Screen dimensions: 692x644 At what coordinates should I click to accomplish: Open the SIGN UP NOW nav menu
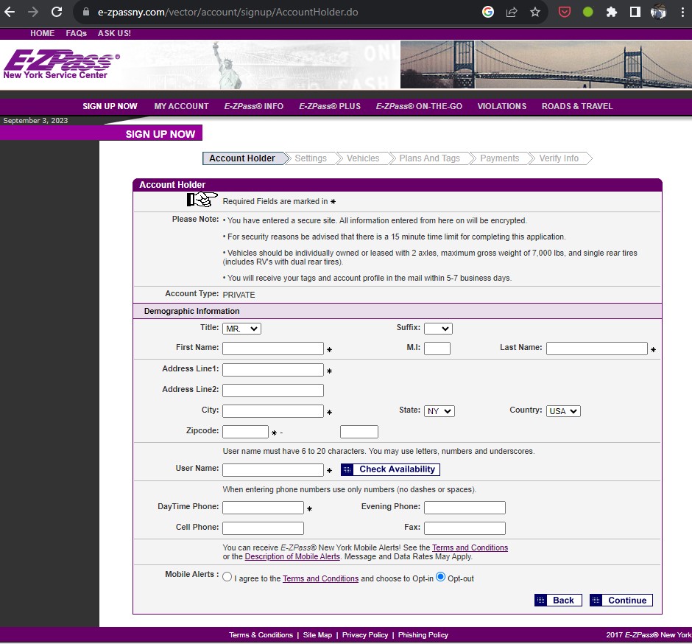[x=110, y=106]
